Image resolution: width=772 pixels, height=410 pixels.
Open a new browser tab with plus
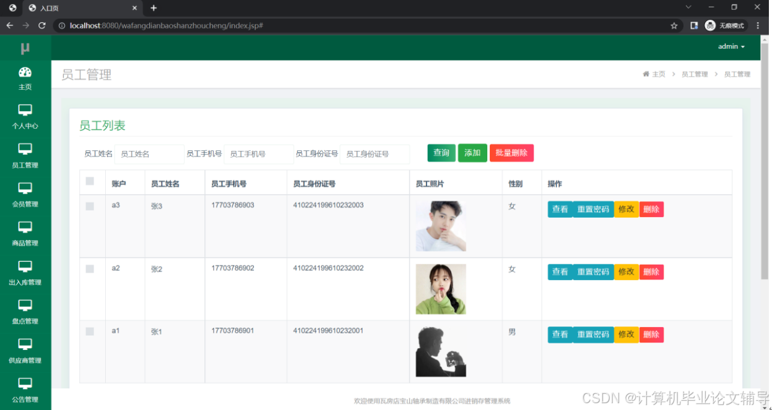[154, 8]
